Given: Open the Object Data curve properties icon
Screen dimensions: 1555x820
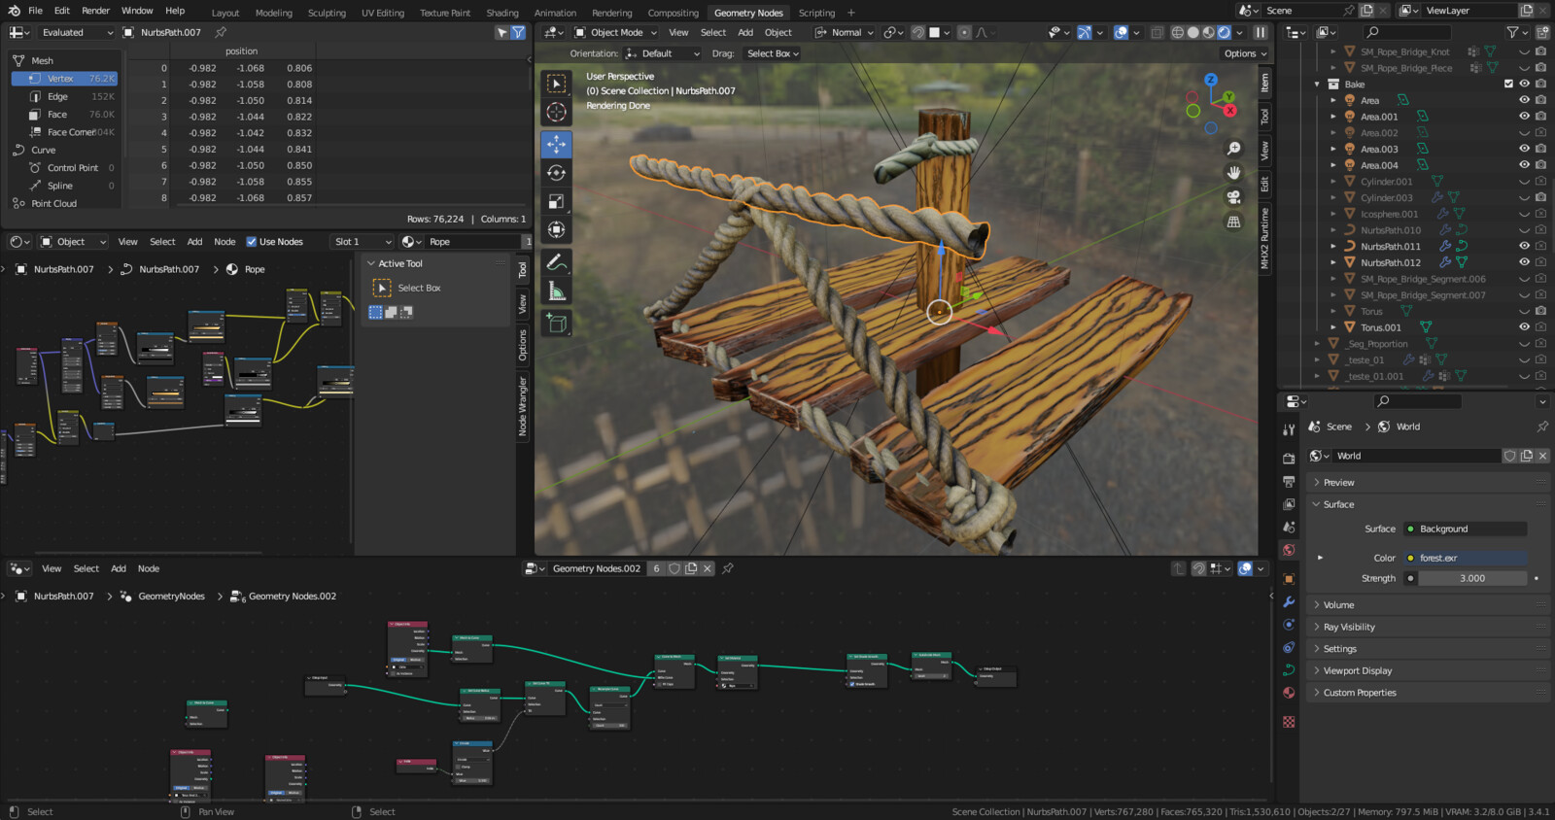Looking at the screenshot, I should [x=1289, y=670].
